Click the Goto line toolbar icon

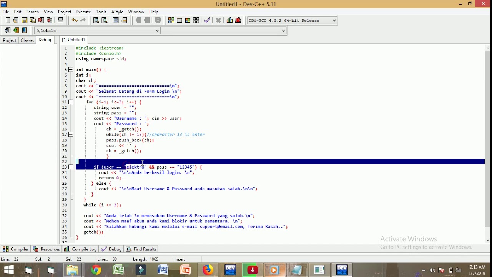124,20
